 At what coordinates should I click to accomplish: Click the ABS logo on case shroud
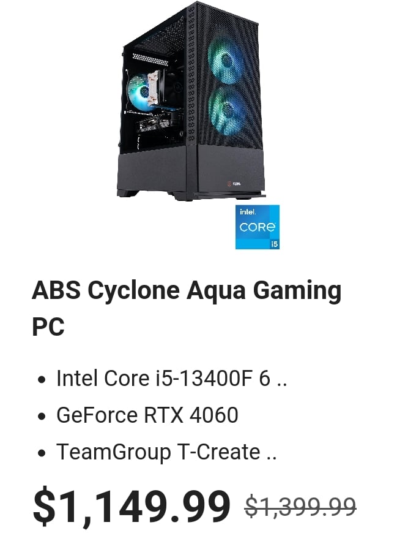pyautogui.click(x=234, y=184)
